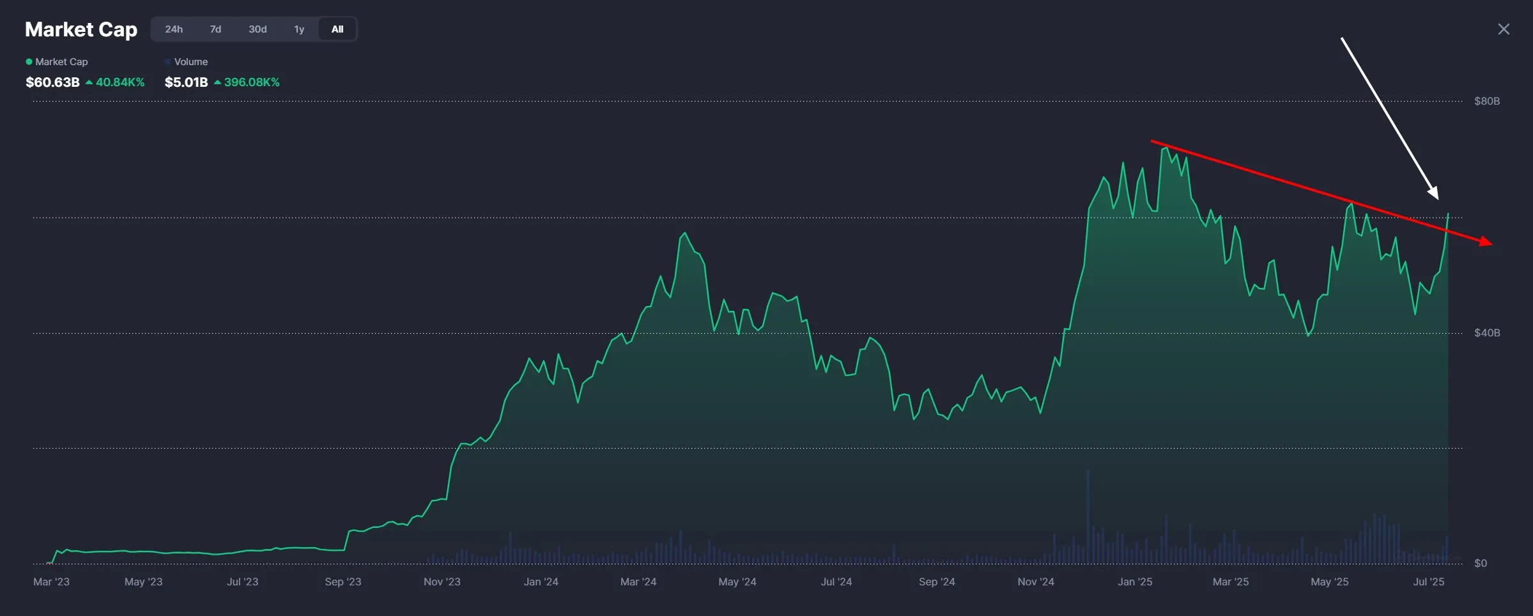The width and height of the screenshot is (1533, 616).
Task: Click the $40B axis label
Action: click(x=1487, y=333)
